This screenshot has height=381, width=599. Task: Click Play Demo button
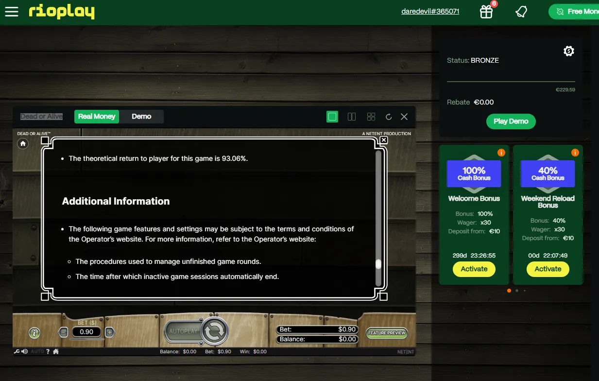tap(511, 121)
